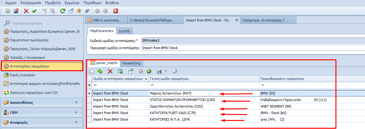Viewport: 365px width, 129px height.
Task: Click the green checkmark confirm icon
Action: coord(34,11)
